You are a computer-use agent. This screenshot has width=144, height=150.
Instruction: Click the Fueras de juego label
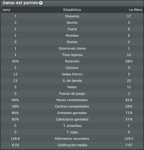click(72, 93)
